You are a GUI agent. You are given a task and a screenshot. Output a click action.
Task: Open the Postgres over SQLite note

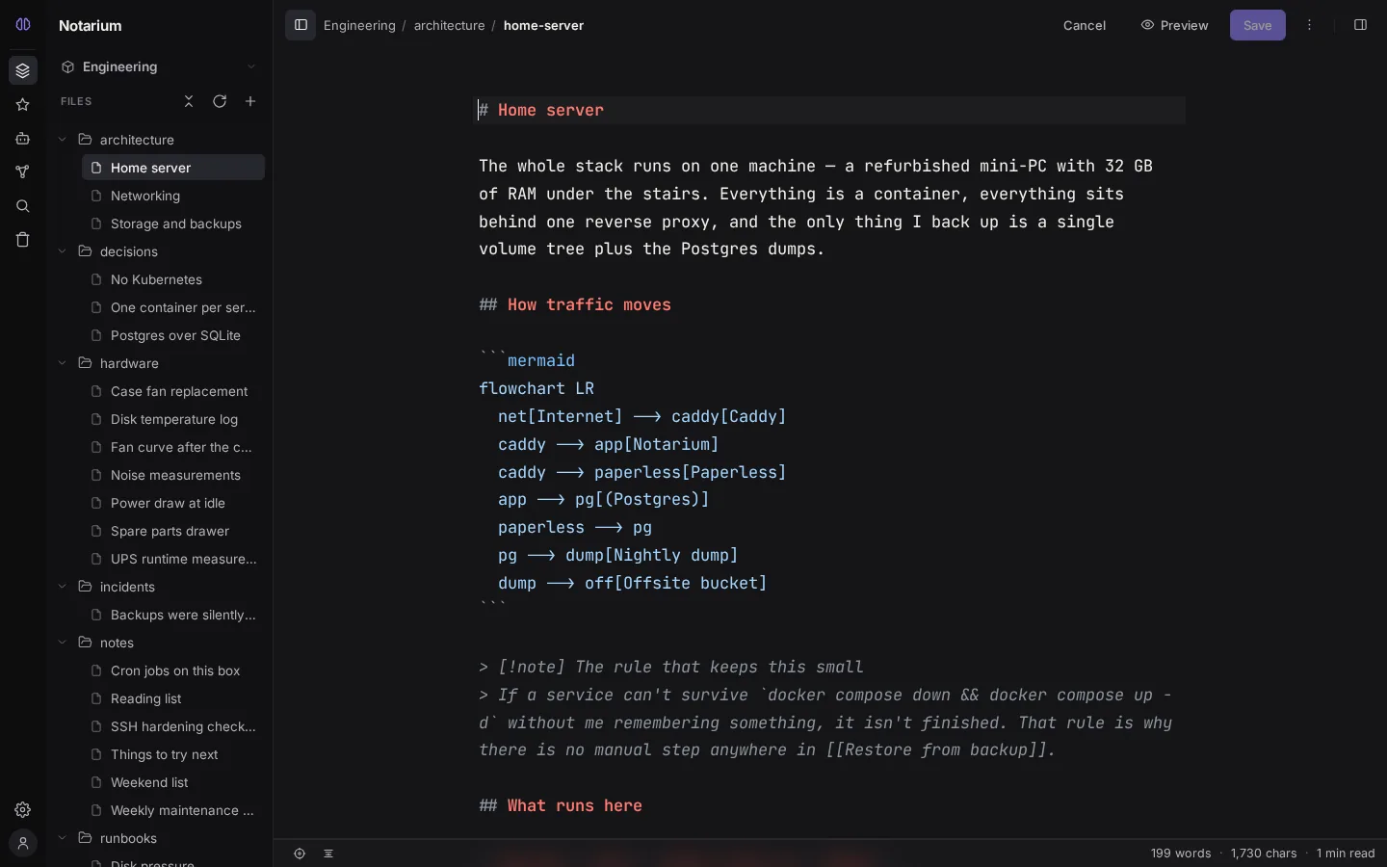(x=173, y=335)
